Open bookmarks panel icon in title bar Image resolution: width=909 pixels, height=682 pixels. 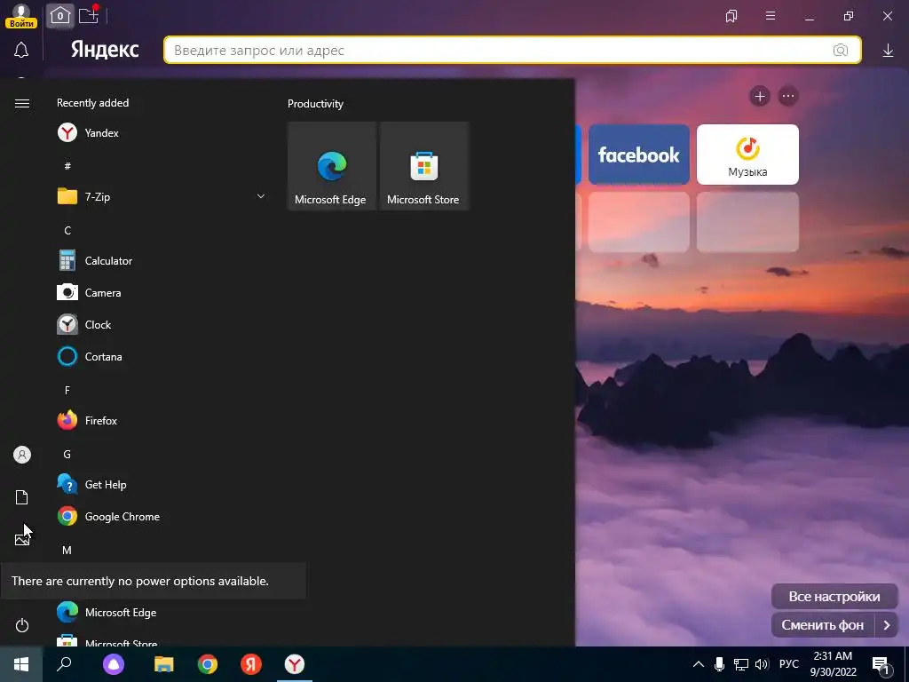(731, 16)
